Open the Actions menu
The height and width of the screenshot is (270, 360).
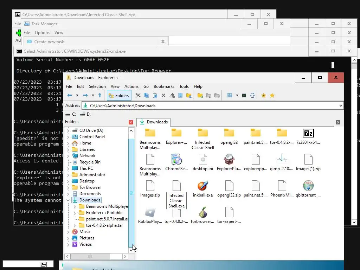coord(131,86)
